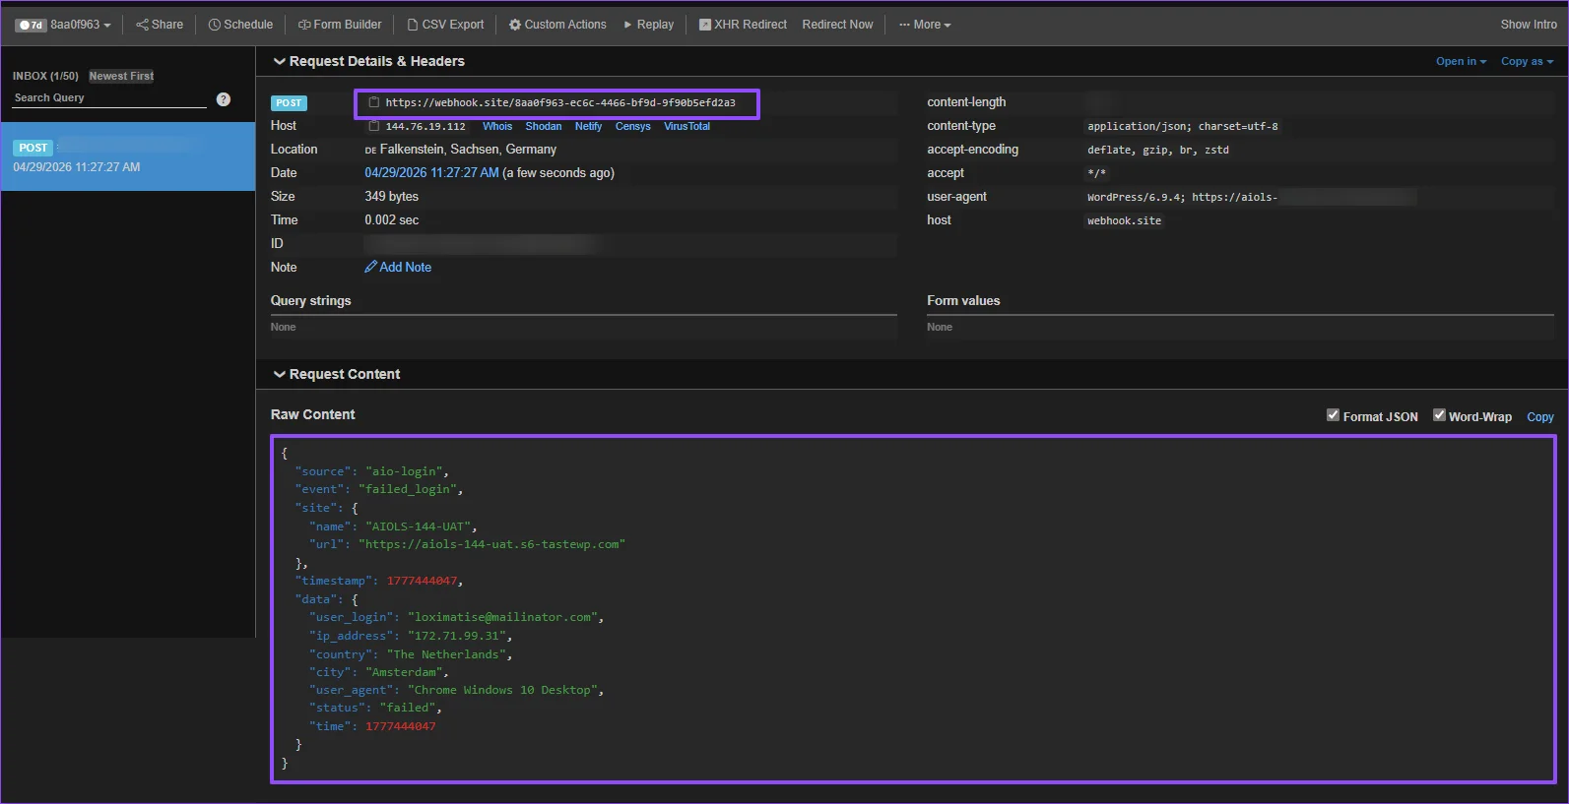The width and height of the screenshot is (1569, 804).
Task: Open the VirusTotal link for the host
Action: pyautogui.click(x=686, y=126)
